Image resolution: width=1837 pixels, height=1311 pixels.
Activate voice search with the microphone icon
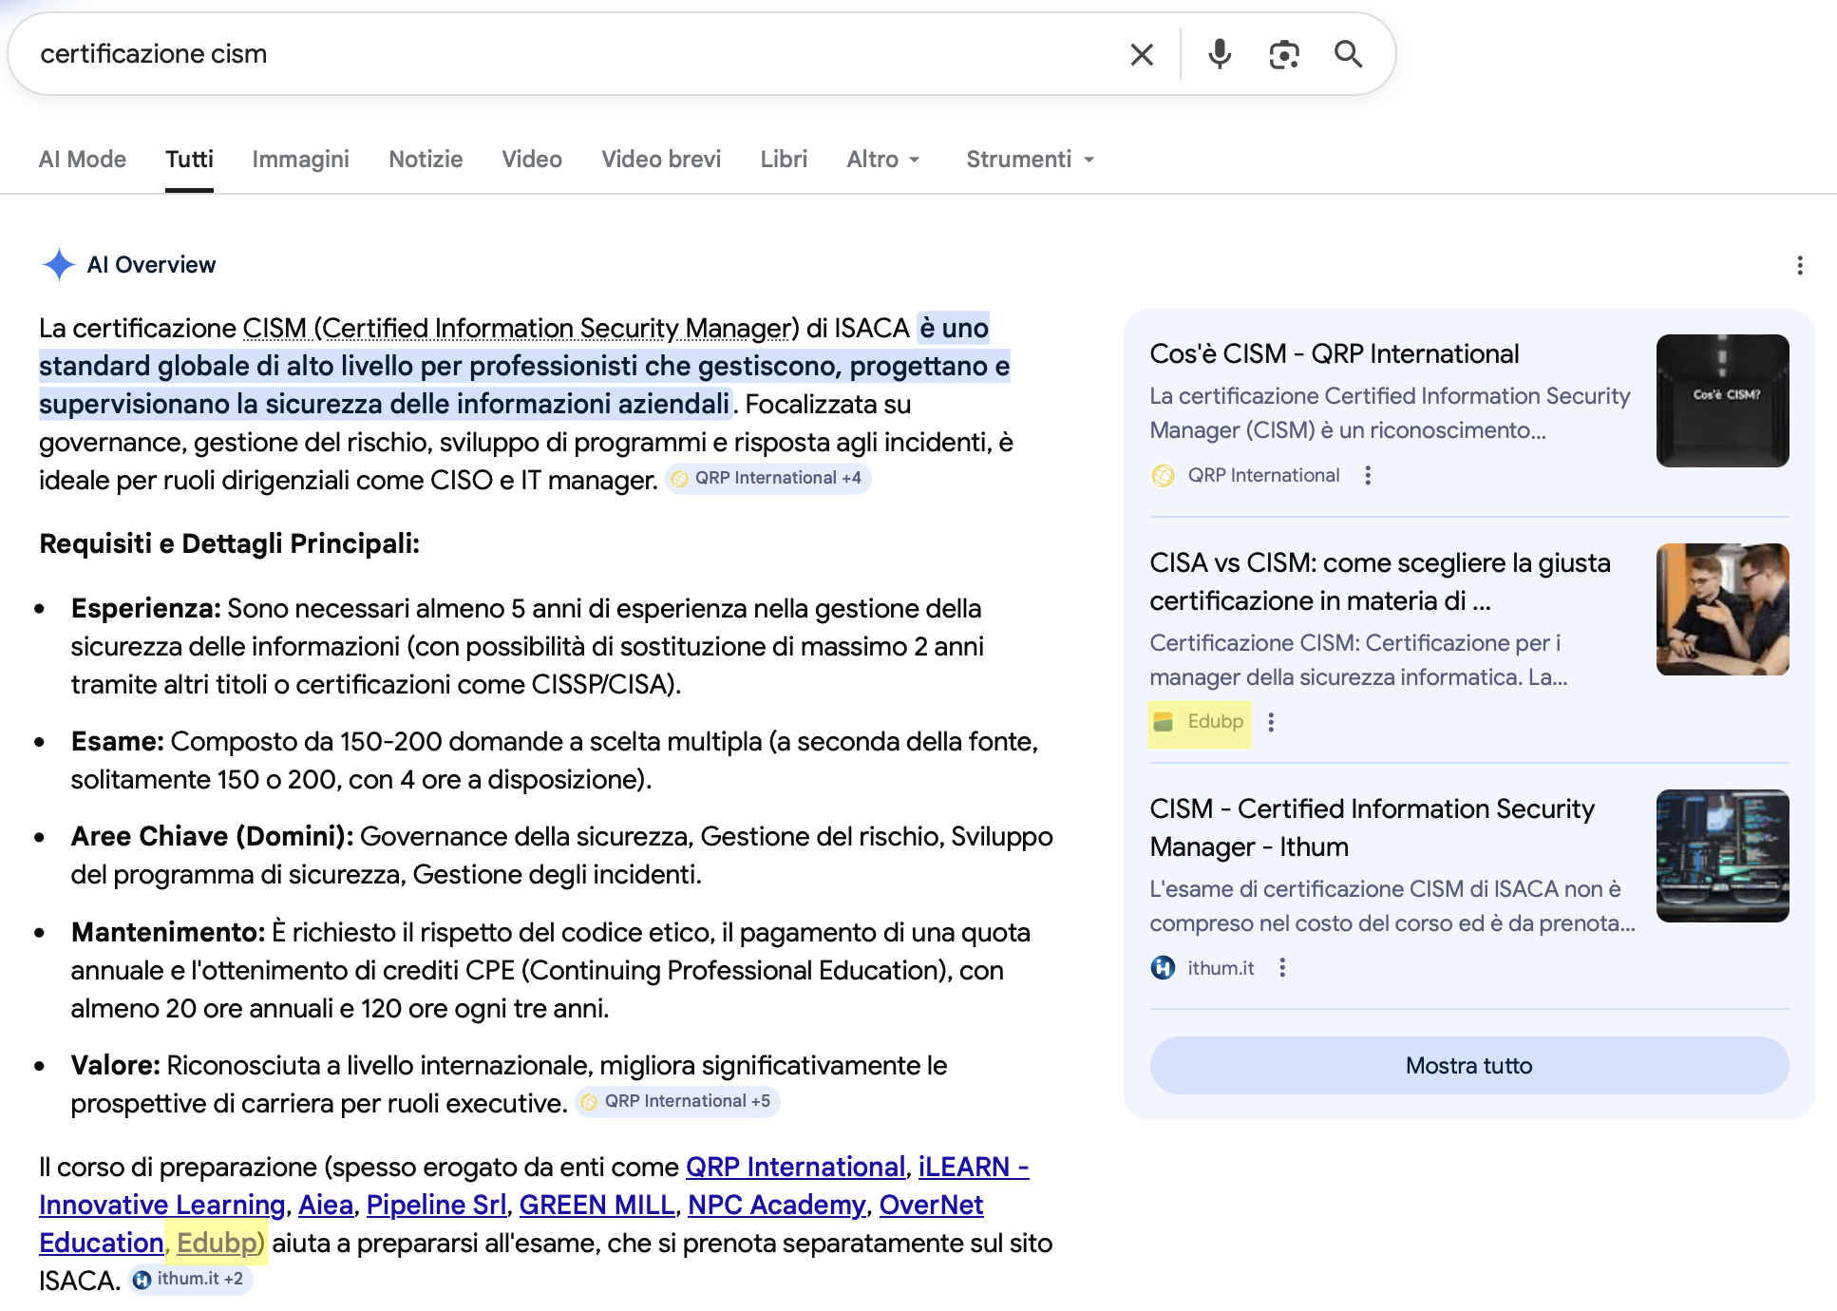[x=1219, y=54]
